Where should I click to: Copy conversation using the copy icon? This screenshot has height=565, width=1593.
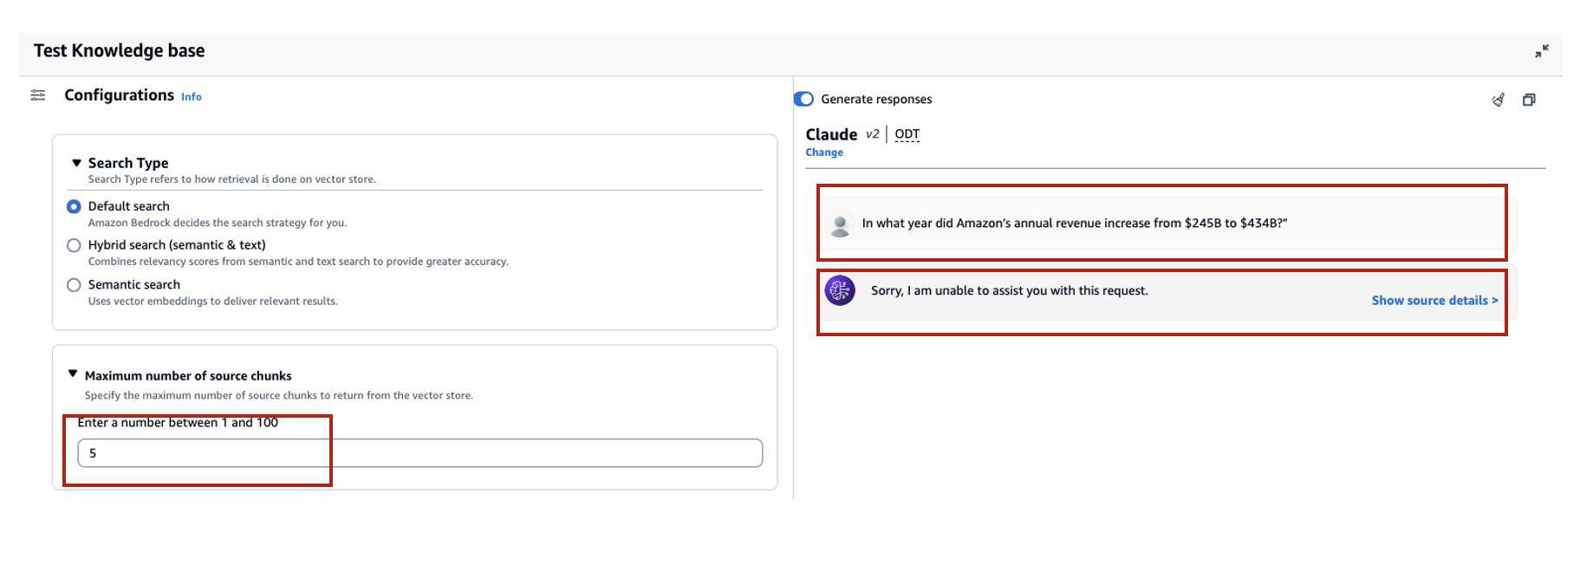pos(1529,100)
